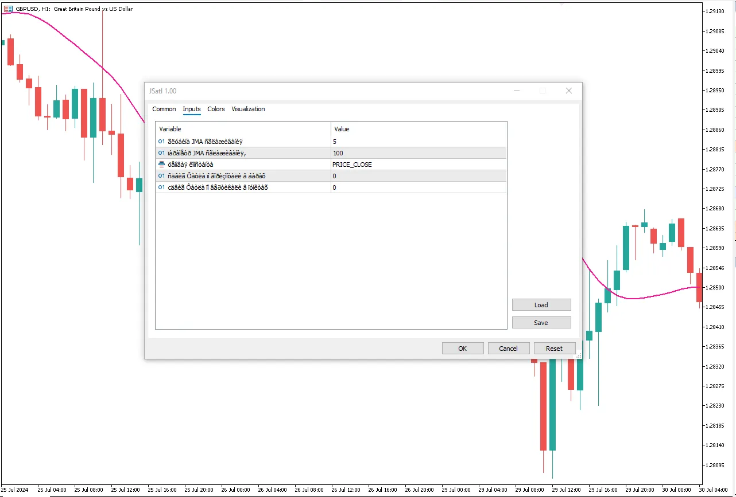Click the enum icon in PRICE_CLOSE row
Image resolution: width=736 pixels, height=497 pixels.
161,165
